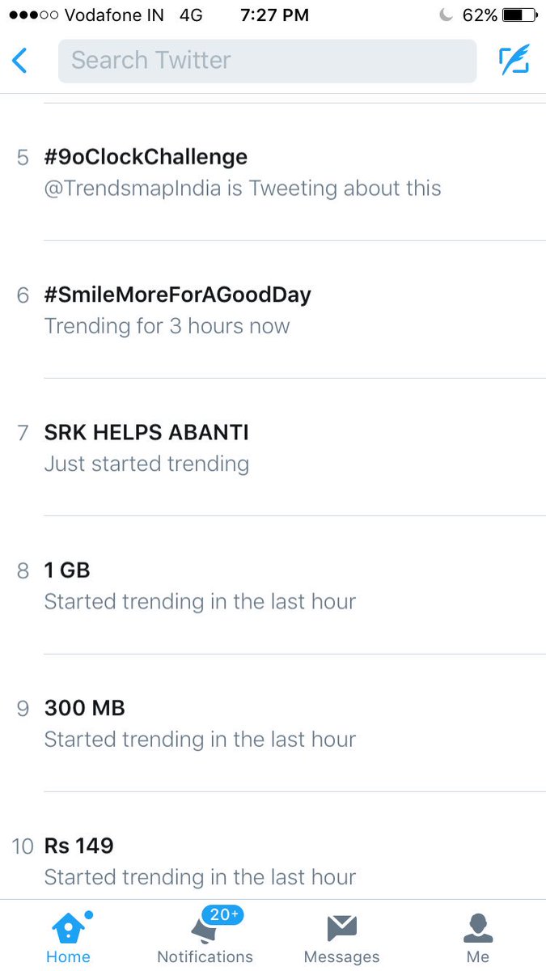Select the SRK HELPS ABANTI trend
The width and height of the screenshot is (546, 971).
(273, 447)
